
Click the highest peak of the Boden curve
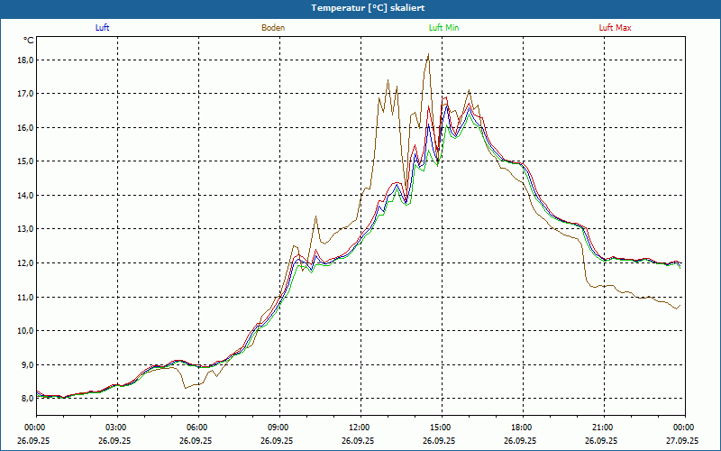pyautogui.click(x=428, y=55)
